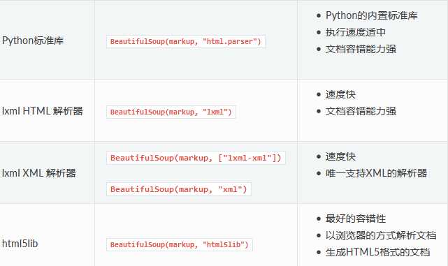Click 速度快 in lxml HTML row
This screenshot has height=266, width=448.
340,94
